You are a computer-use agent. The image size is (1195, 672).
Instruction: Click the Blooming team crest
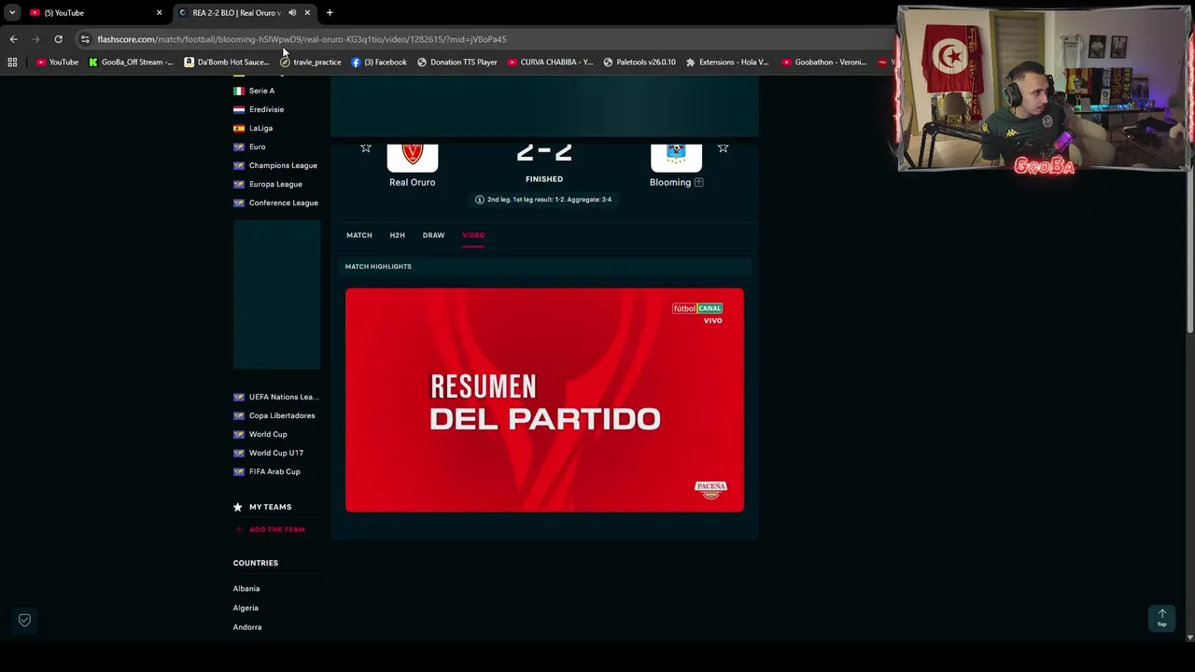coord(676,156)
